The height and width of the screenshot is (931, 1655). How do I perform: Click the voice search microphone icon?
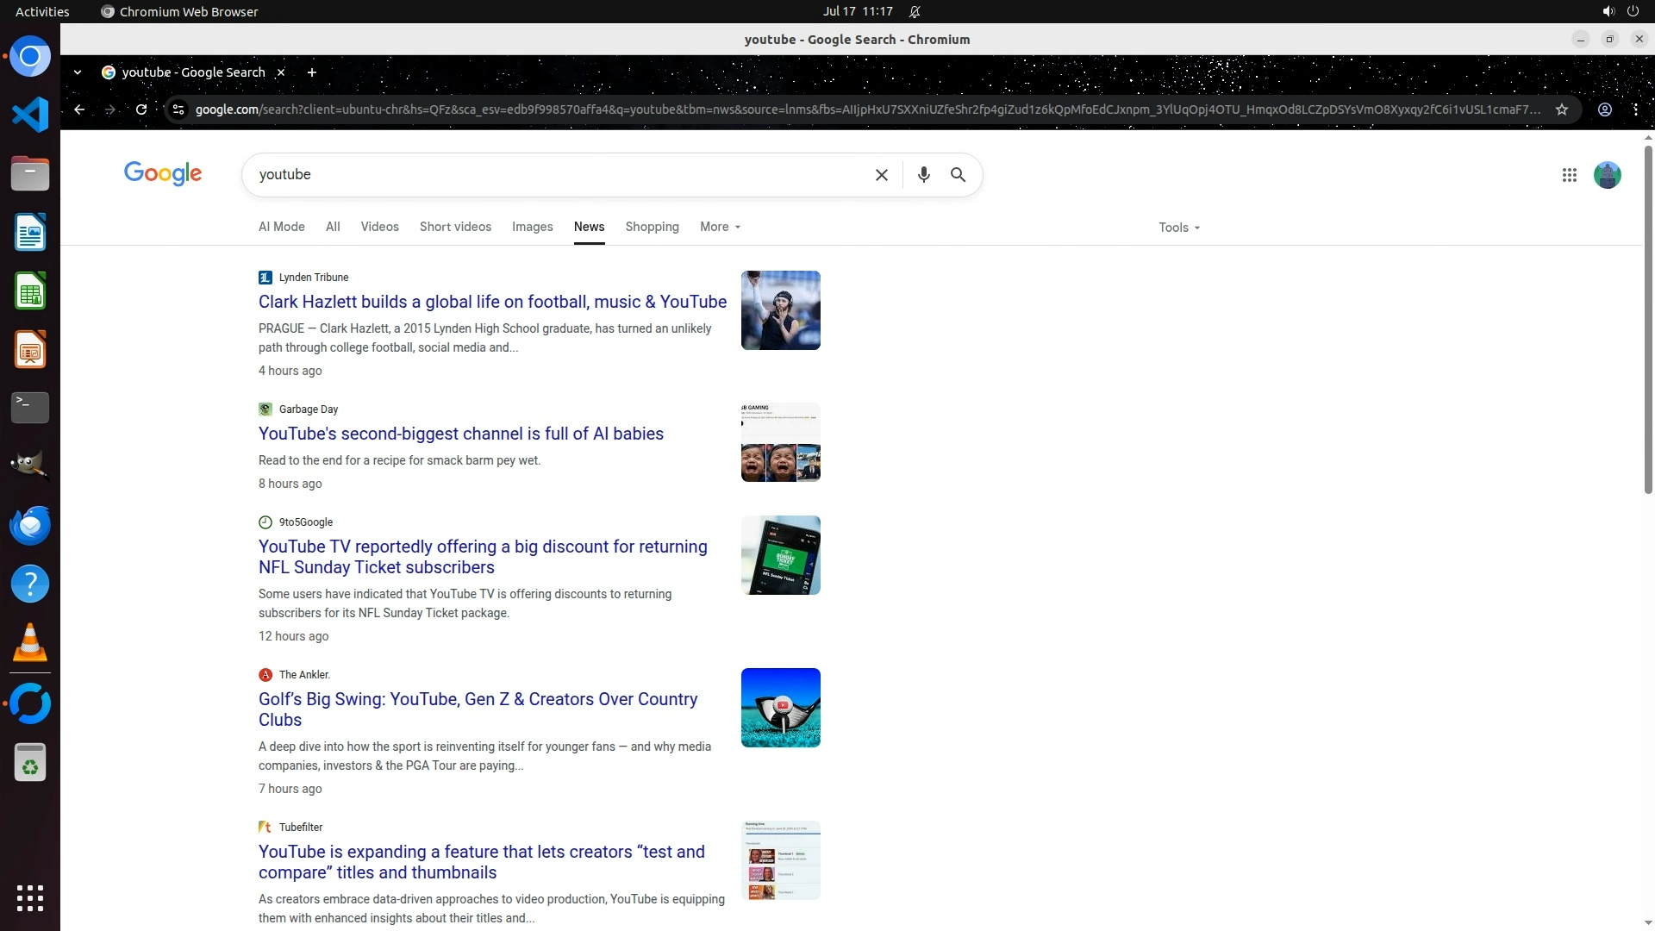(x=923, y=175)
